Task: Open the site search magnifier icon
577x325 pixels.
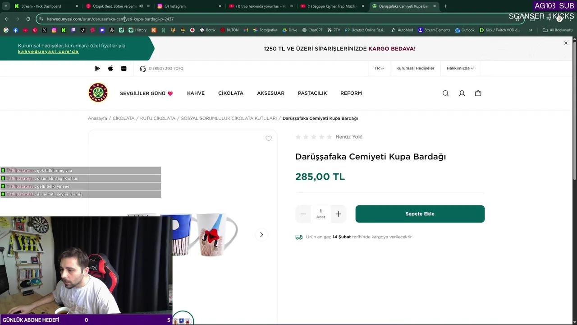Action: coord(445,93)
